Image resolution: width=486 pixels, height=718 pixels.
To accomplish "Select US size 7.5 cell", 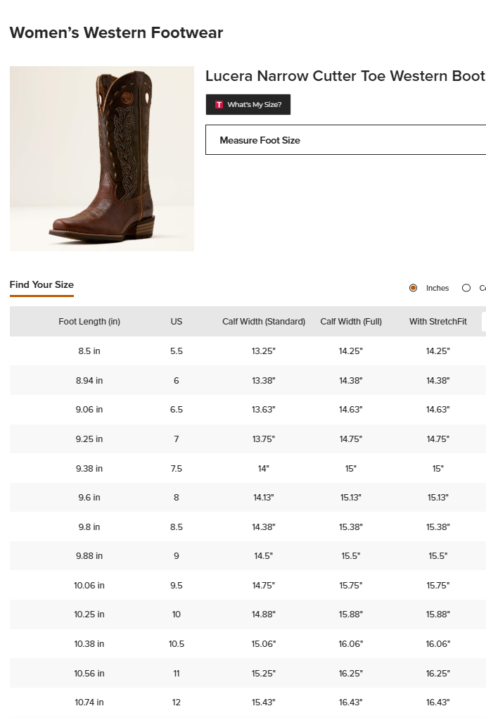I will (x=177, y=468).
